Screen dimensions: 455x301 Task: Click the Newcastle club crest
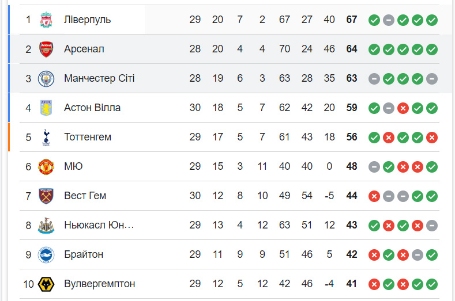point(46,226)
